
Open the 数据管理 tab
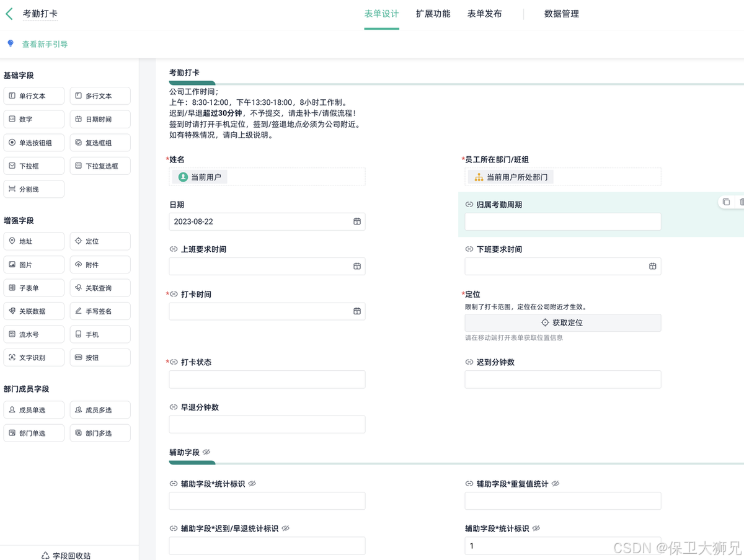(x=562, y=14)
